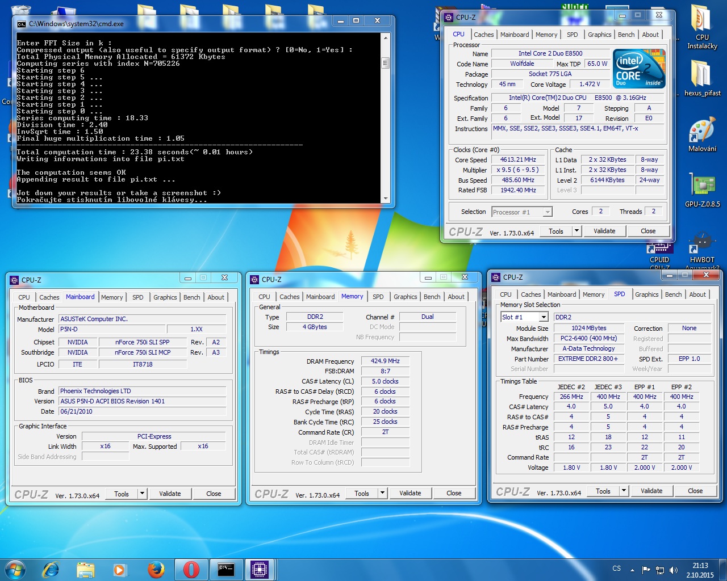The image size is (727, 581).
Task: Click the cmd window scrollbar thumb
Action: coord(386,63)
